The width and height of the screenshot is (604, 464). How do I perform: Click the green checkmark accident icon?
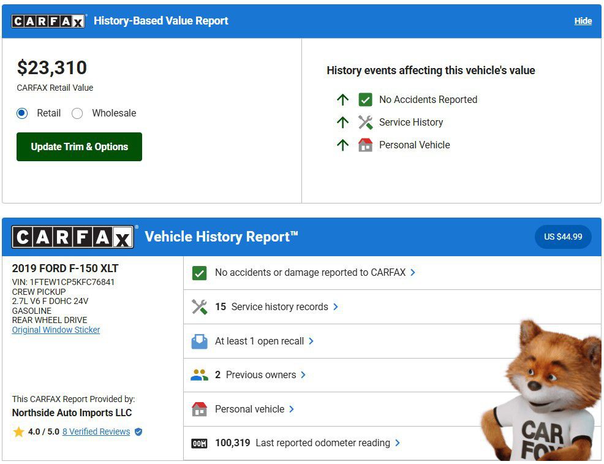point(199,273)
